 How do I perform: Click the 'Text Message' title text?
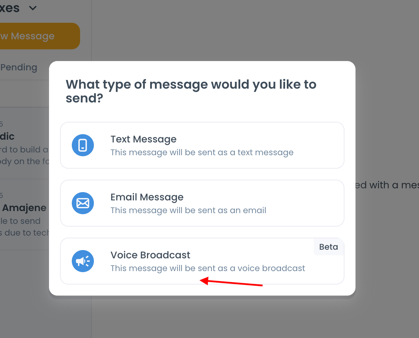[144, 139]
